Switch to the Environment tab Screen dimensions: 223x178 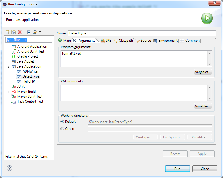165,41
